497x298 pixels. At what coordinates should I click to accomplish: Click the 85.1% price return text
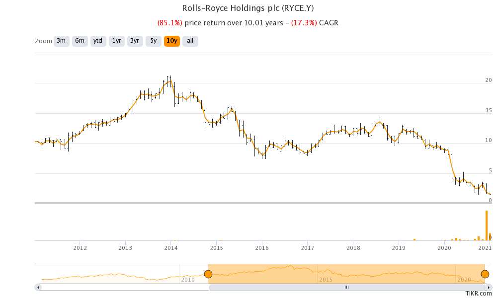click(171, 22)
